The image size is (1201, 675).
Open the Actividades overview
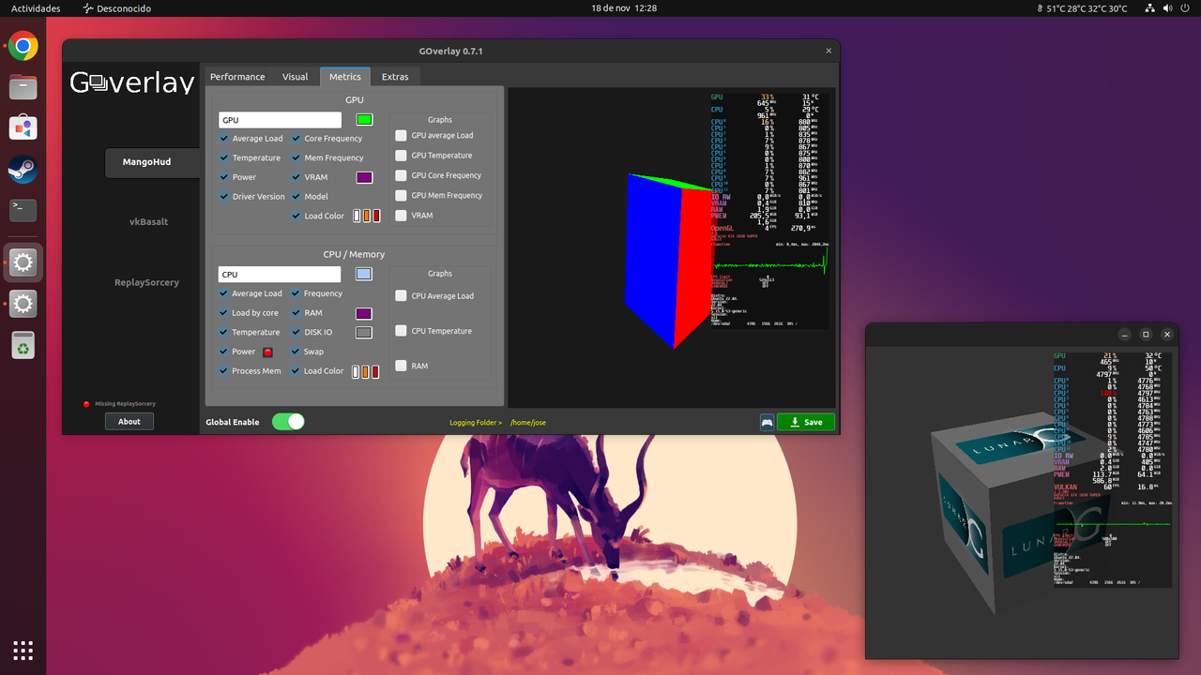pos(36,8)
